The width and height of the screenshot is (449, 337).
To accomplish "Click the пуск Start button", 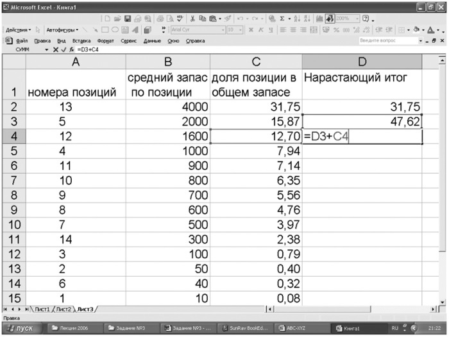I will 21,327.
